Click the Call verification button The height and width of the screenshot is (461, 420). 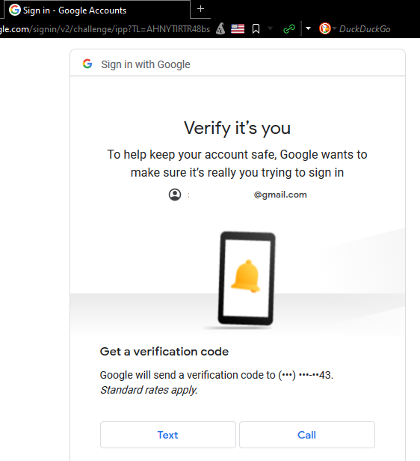[x=307, y=435]
